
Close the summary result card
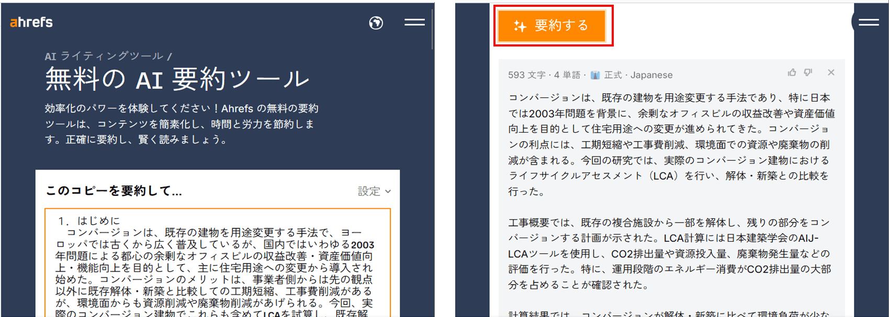pyautogui.click(x=831, y=73)
